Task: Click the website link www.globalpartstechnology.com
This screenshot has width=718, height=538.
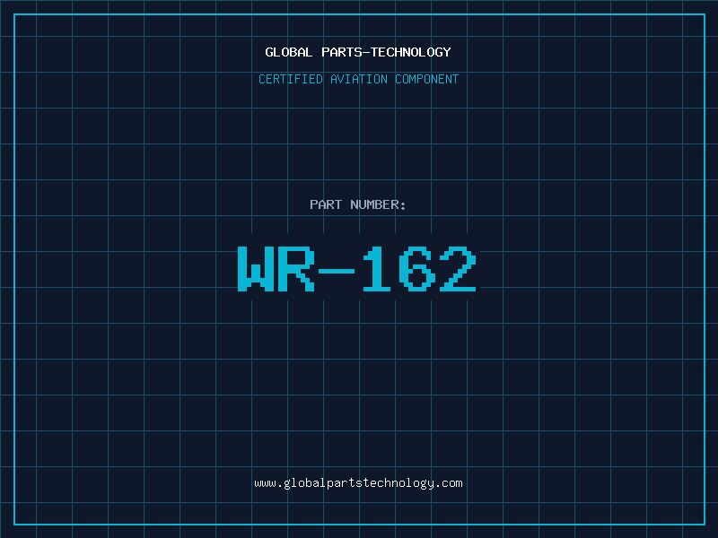Action: tap(358, 482)
